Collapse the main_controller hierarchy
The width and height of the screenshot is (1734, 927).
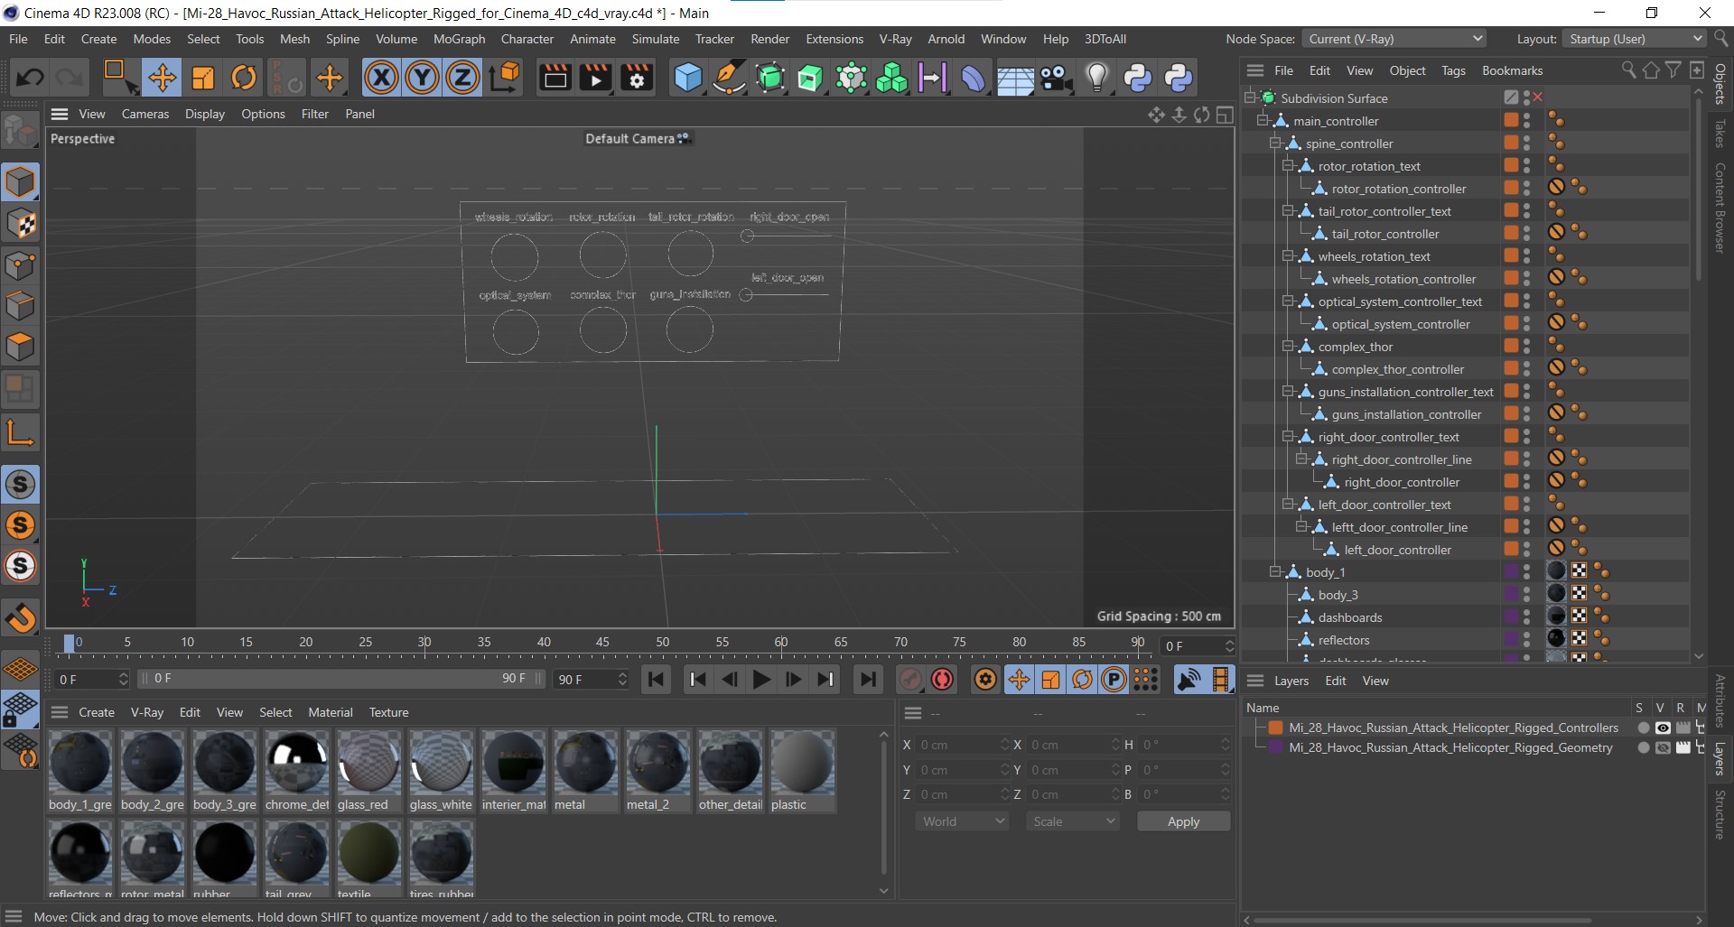click(x=1263, y=120)
